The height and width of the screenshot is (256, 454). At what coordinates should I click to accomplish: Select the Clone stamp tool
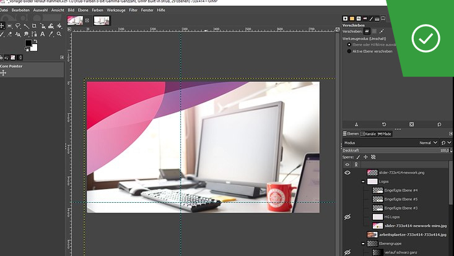point(18,34)
